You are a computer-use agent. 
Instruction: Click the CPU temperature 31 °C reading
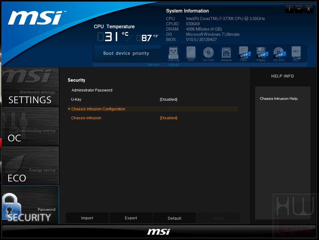click(x=113, y=37)
